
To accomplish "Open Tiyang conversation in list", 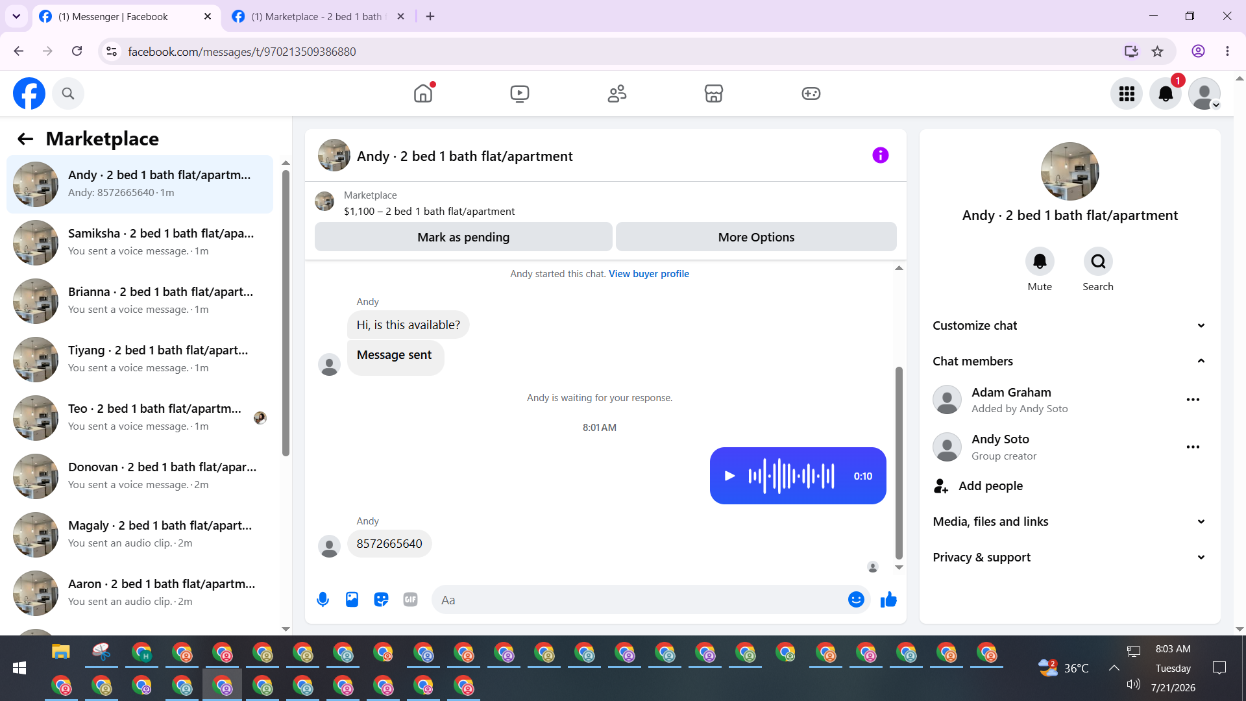I will coord(140,360).
